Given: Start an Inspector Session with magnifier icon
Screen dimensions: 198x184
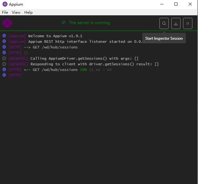Looking at the screenshot, I should pos(164,23).
